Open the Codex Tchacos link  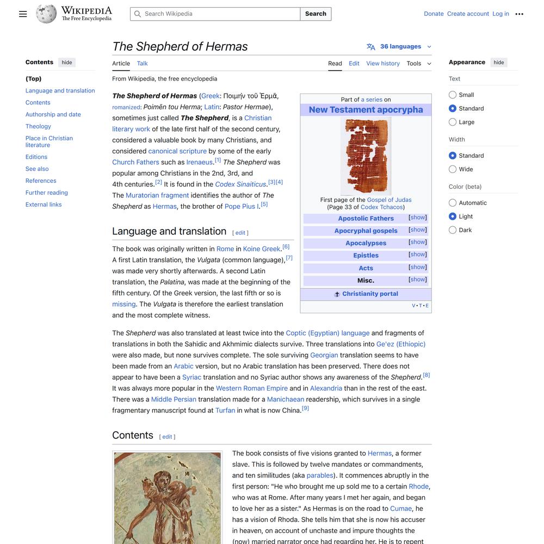click(382, 207)
